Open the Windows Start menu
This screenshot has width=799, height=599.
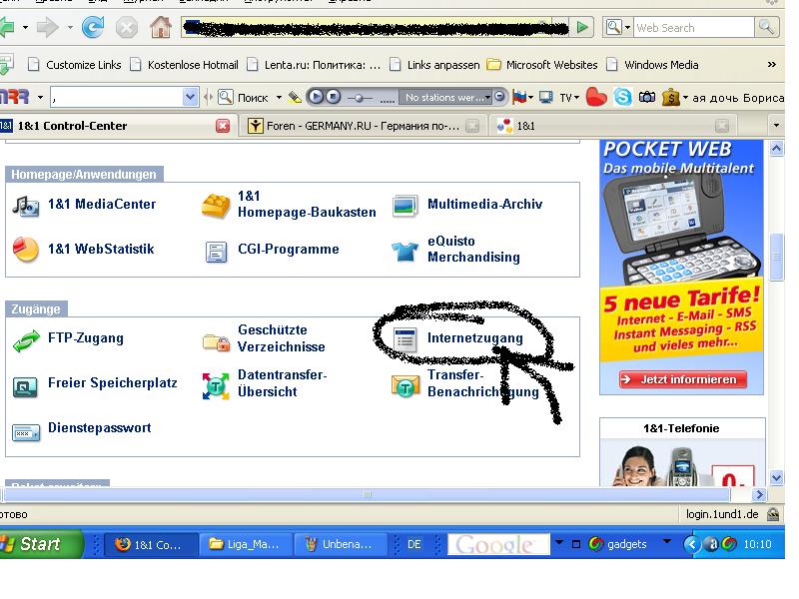(41, 543)
